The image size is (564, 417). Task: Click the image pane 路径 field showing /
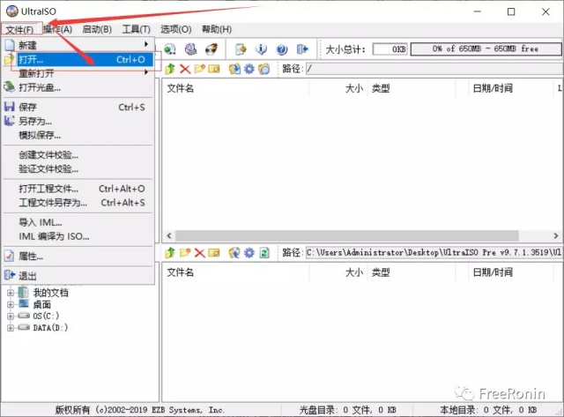point(434,69)
